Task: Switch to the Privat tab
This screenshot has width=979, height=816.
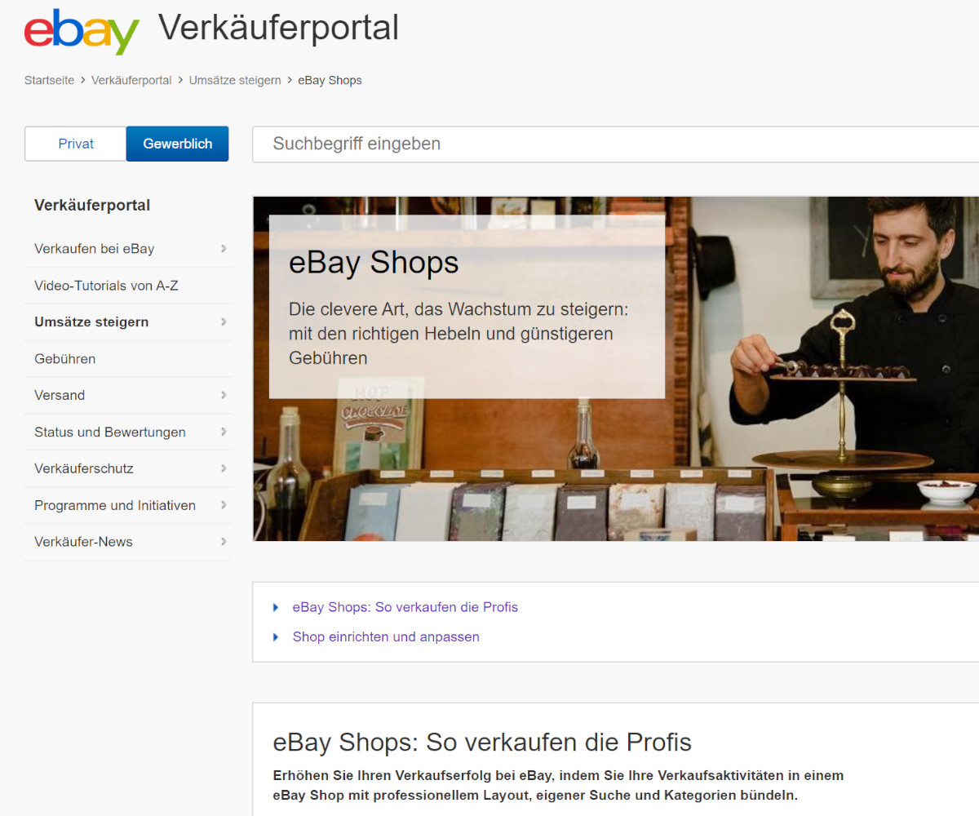Action: tap(76, 144)
